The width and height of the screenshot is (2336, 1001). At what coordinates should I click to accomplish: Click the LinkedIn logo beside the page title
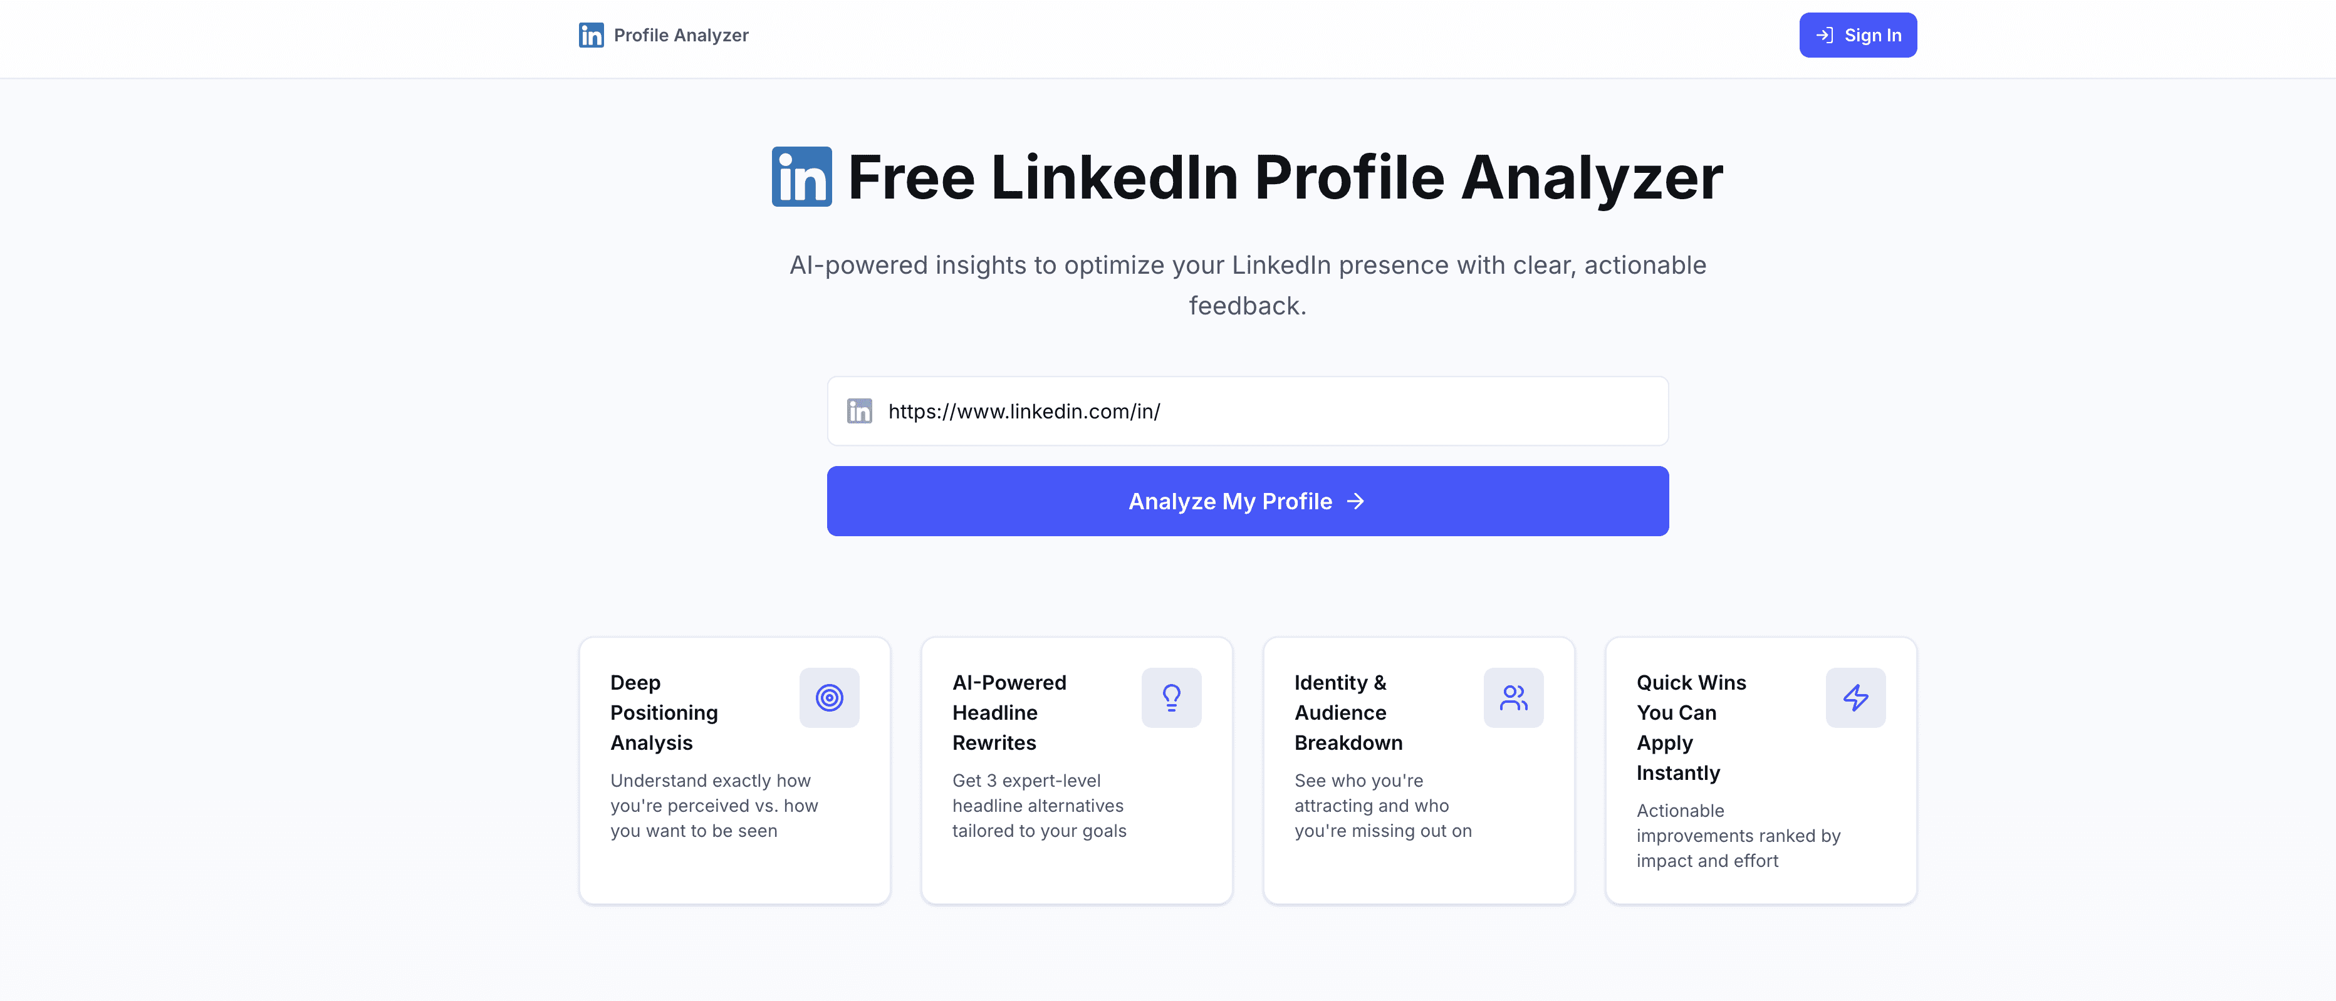801,178
